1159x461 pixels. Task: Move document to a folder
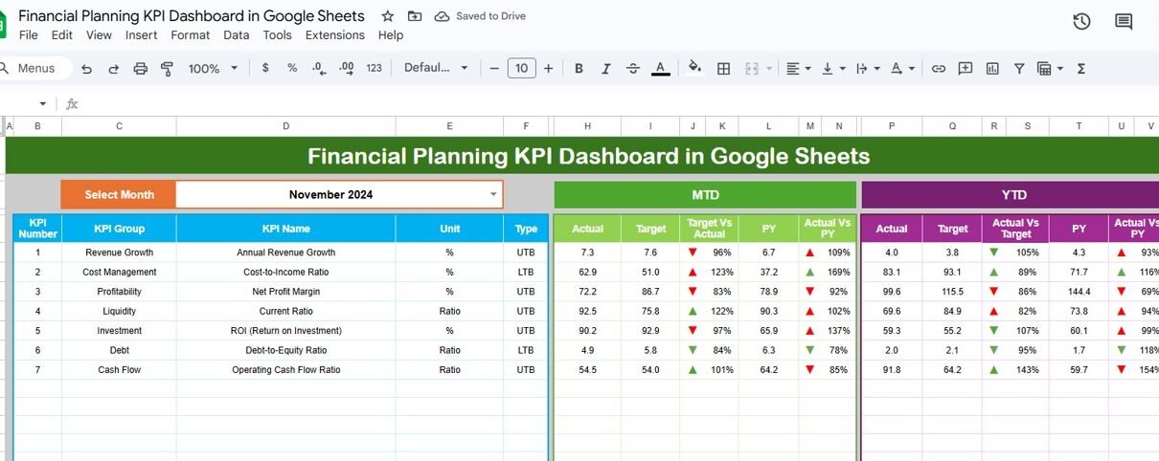pos(414,16)
